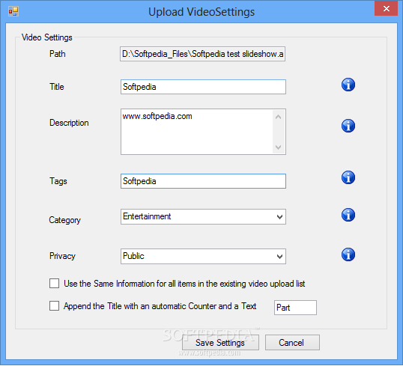Enable Use the Same Information checkbox

[x=54, y=284]
